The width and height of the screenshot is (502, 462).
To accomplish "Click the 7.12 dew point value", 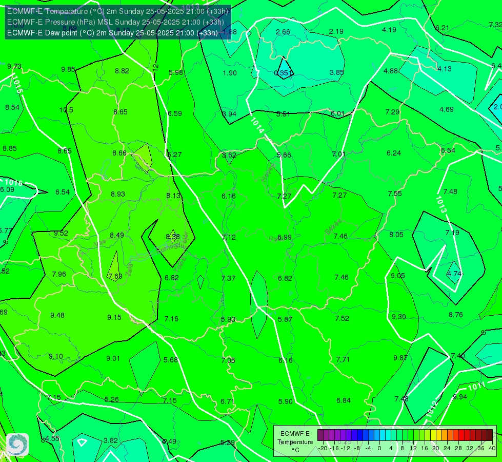I will [x=229, y=237].
